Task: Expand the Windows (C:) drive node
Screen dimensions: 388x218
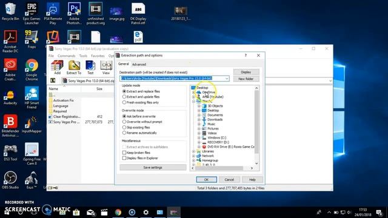Action: click(x=199, y=137)
